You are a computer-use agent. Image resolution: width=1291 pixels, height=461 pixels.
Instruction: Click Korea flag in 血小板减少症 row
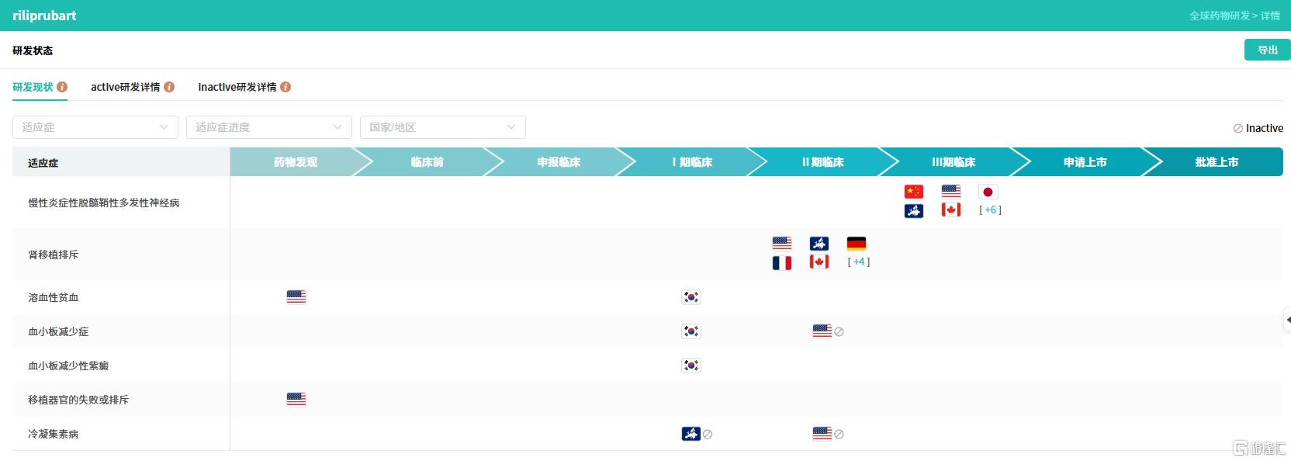(691, 331)
